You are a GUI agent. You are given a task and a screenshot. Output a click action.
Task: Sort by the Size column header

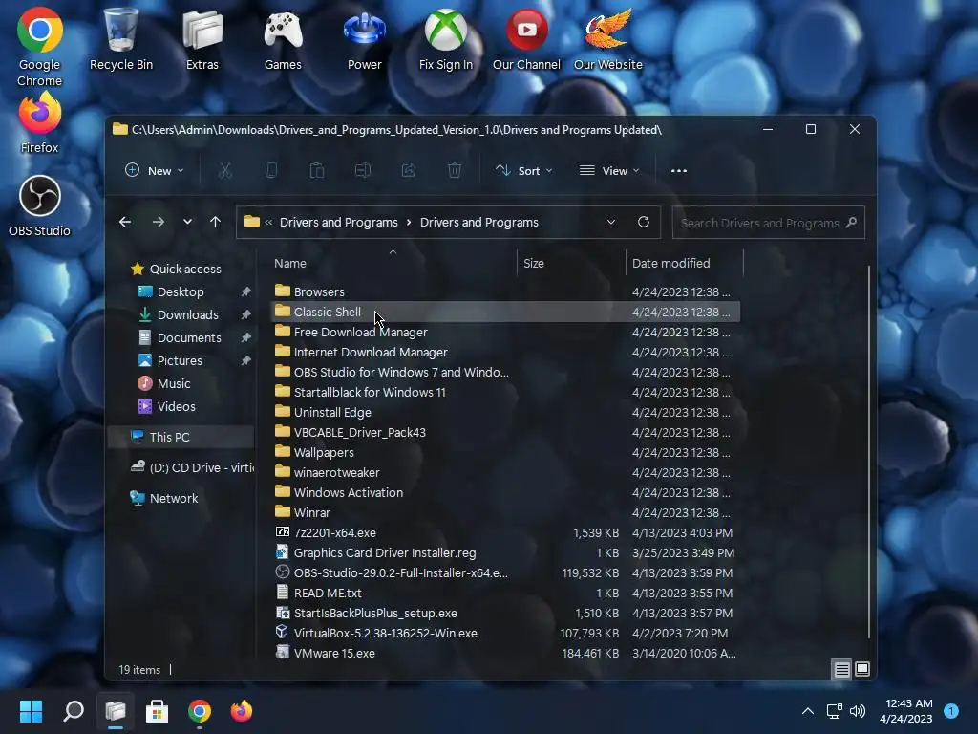pyautogui.click(x=534, y=264)
